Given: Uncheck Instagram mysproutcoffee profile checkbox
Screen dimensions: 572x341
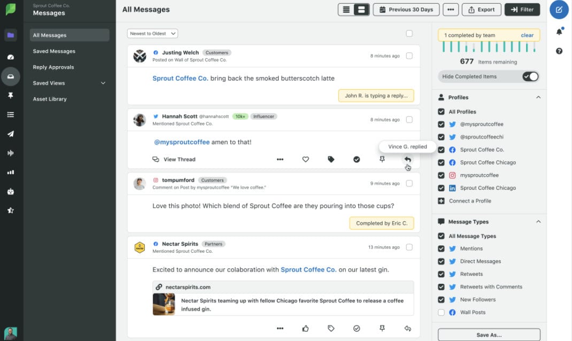Looking at the screenshot, I should pyautogui.click(x=441, y=175).
